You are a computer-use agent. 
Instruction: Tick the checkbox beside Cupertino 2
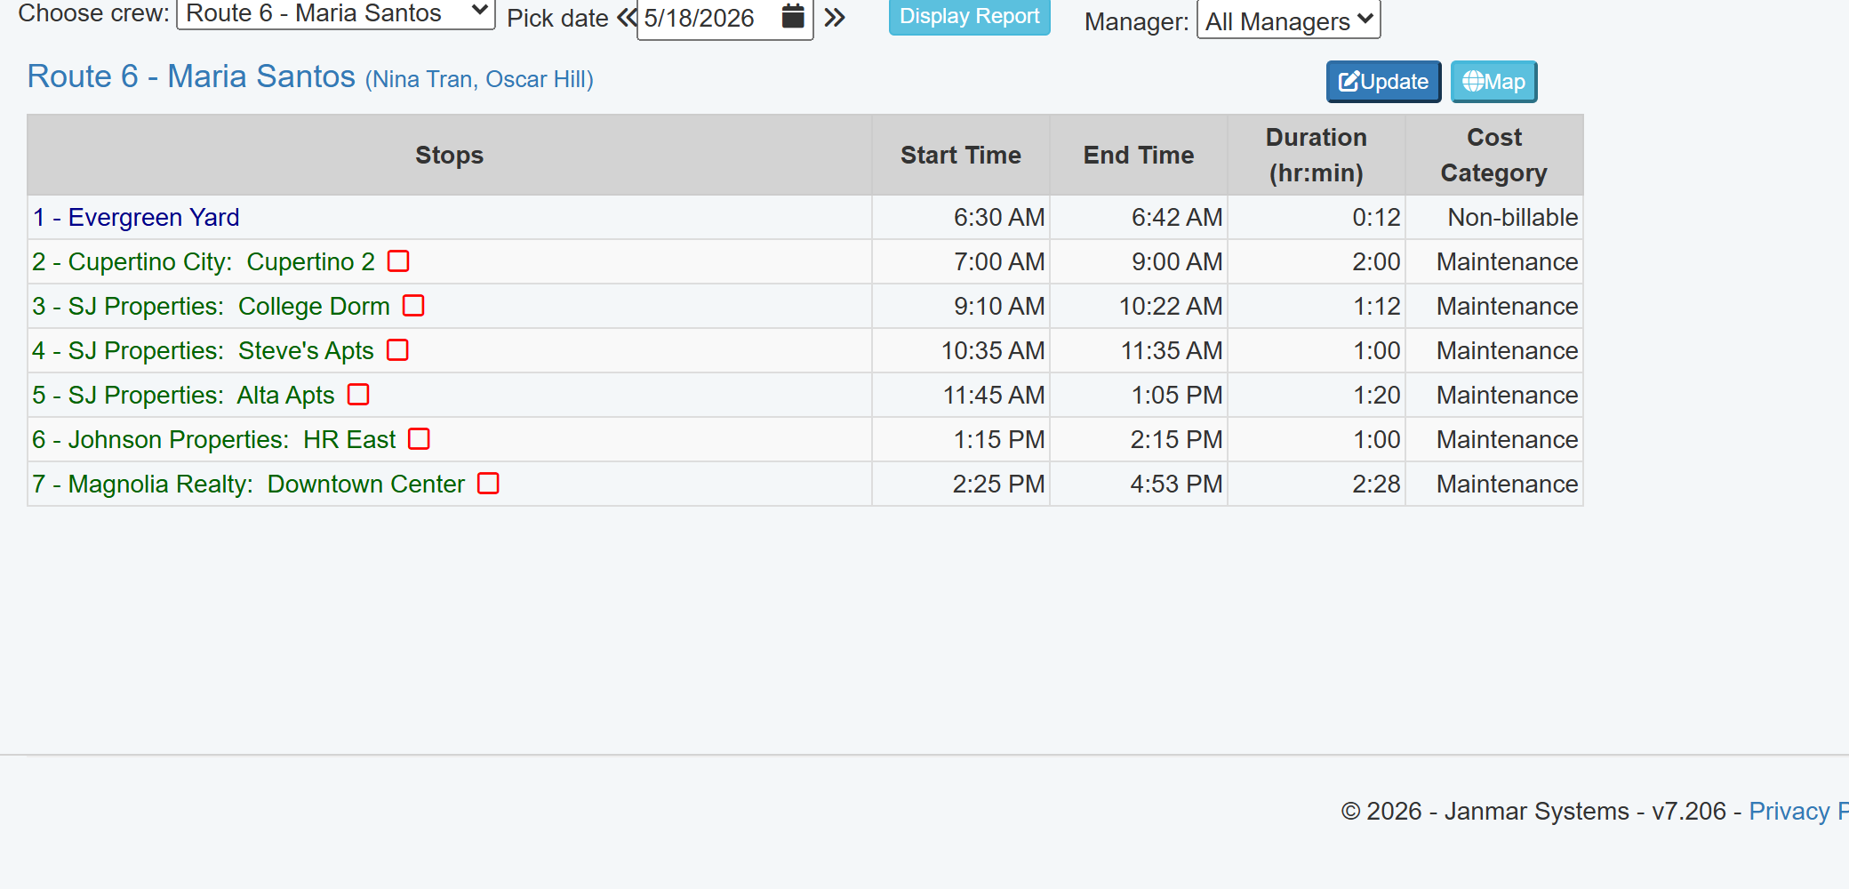[x=398, y=261]
